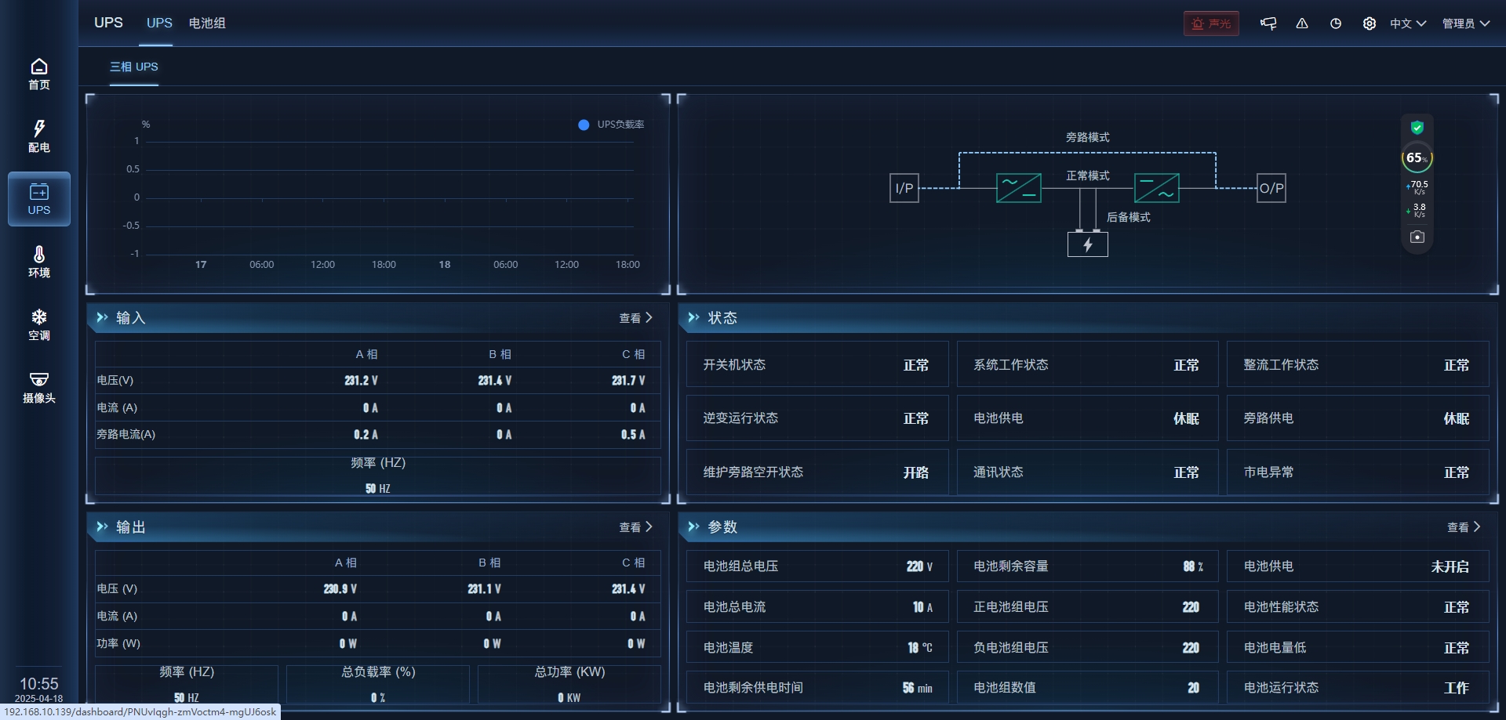Go to 配电 power distribution page

[38, 136]
